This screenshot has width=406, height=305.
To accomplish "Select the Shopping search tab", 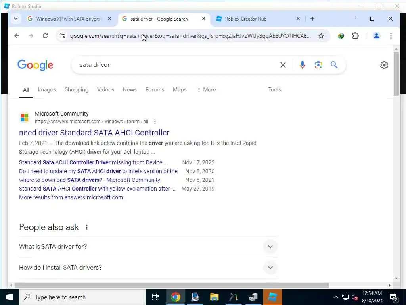I will tap(77, 89).
